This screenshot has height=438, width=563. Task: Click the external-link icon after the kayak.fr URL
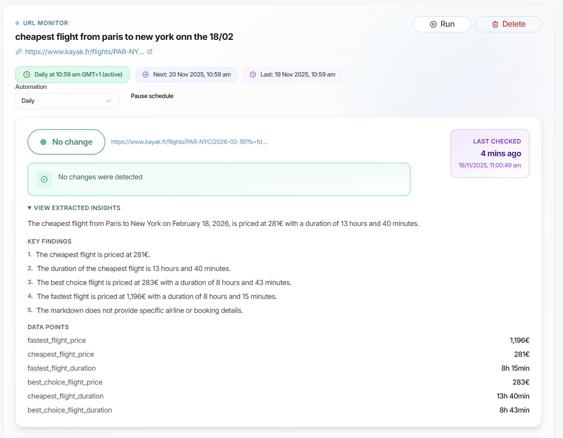tap(150, 51)
